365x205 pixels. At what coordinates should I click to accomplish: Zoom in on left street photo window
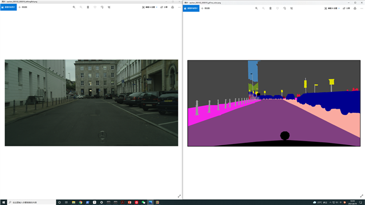tap(74, 7)
